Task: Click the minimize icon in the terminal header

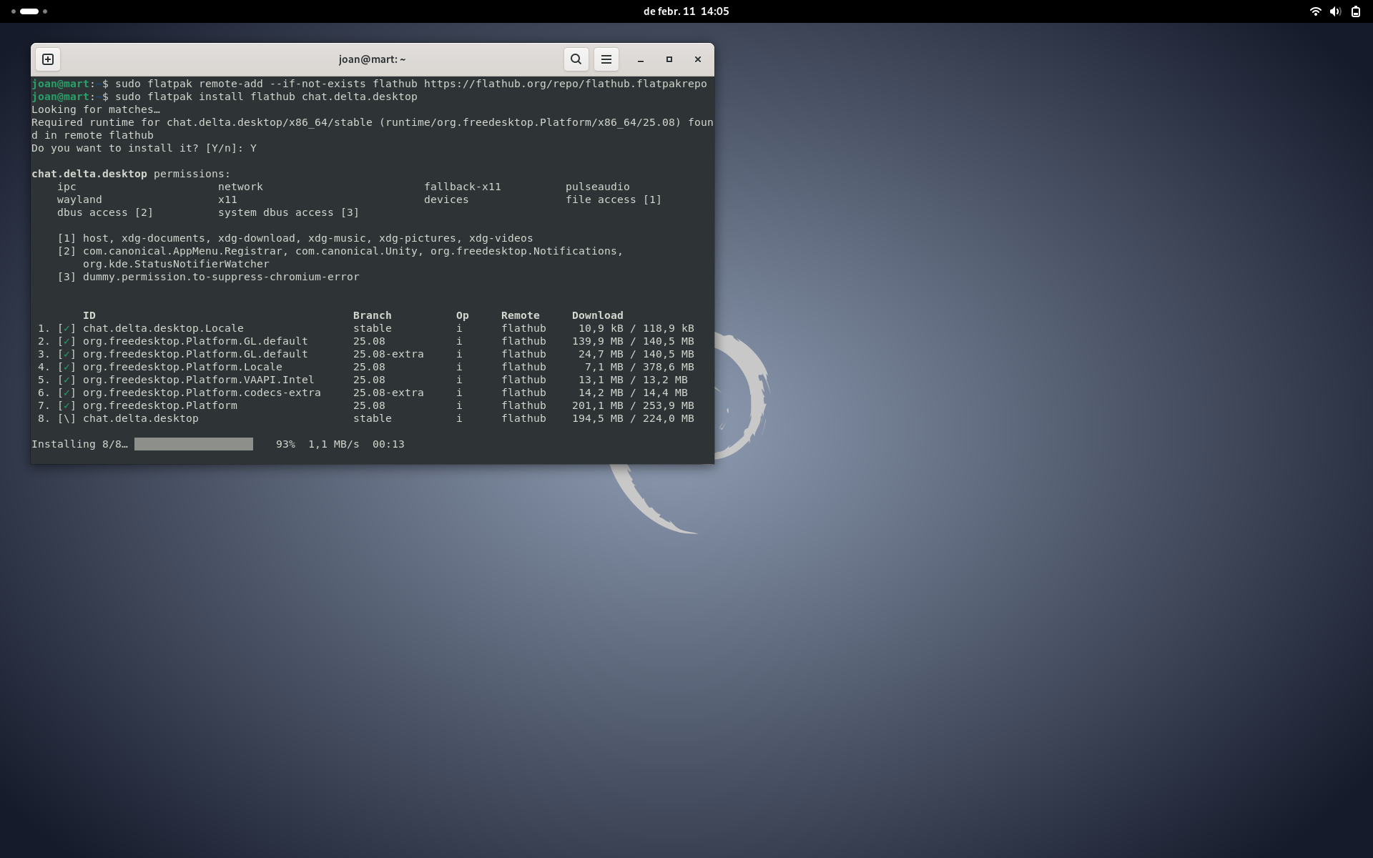Action: (641, 59)
